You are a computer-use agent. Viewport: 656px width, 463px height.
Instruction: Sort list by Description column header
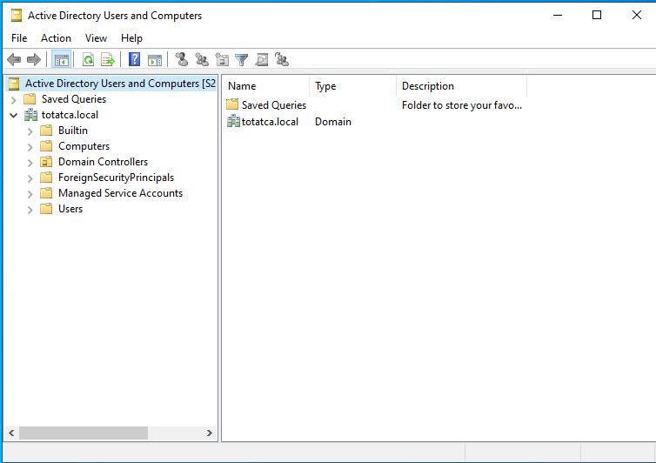click(461, 86)
